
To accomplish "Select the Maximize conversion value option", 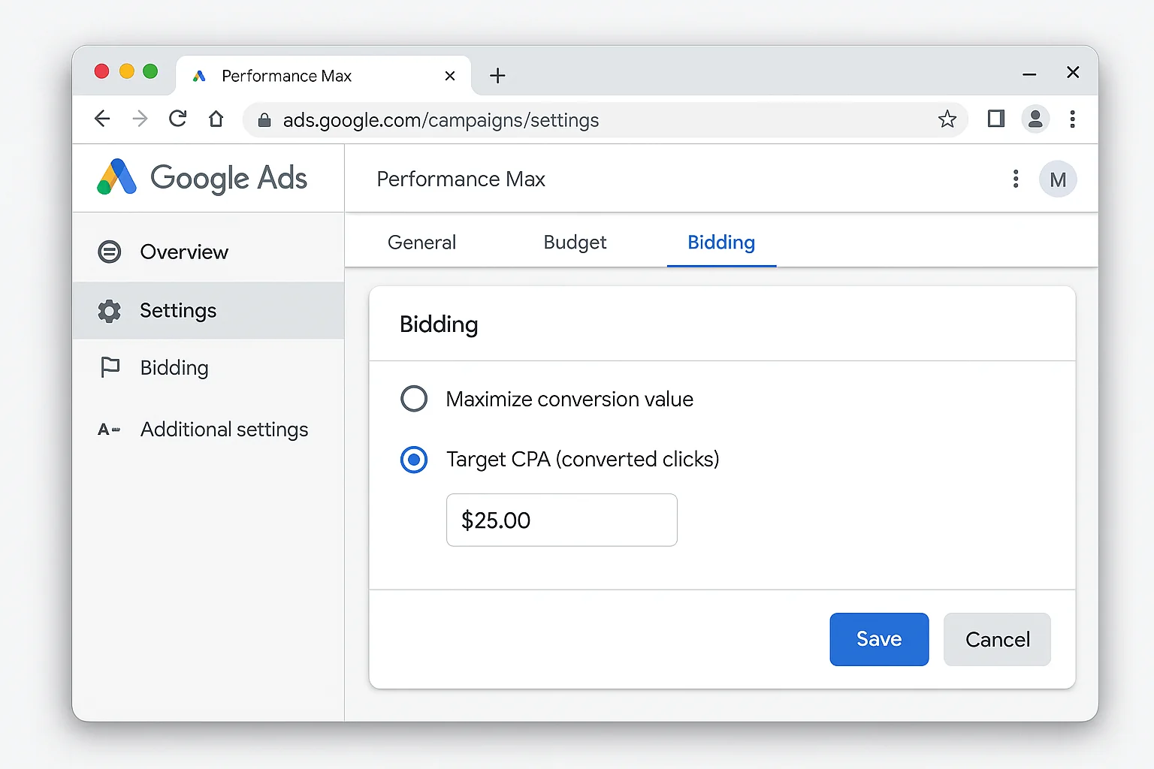I will coord(414,399).
